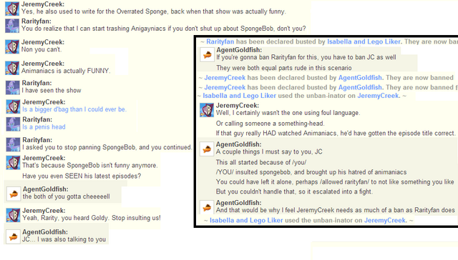
Task: Click Rarityfan's avatar beside "I asked you to stop panning SpongeBob"
Action: [13, 144]
